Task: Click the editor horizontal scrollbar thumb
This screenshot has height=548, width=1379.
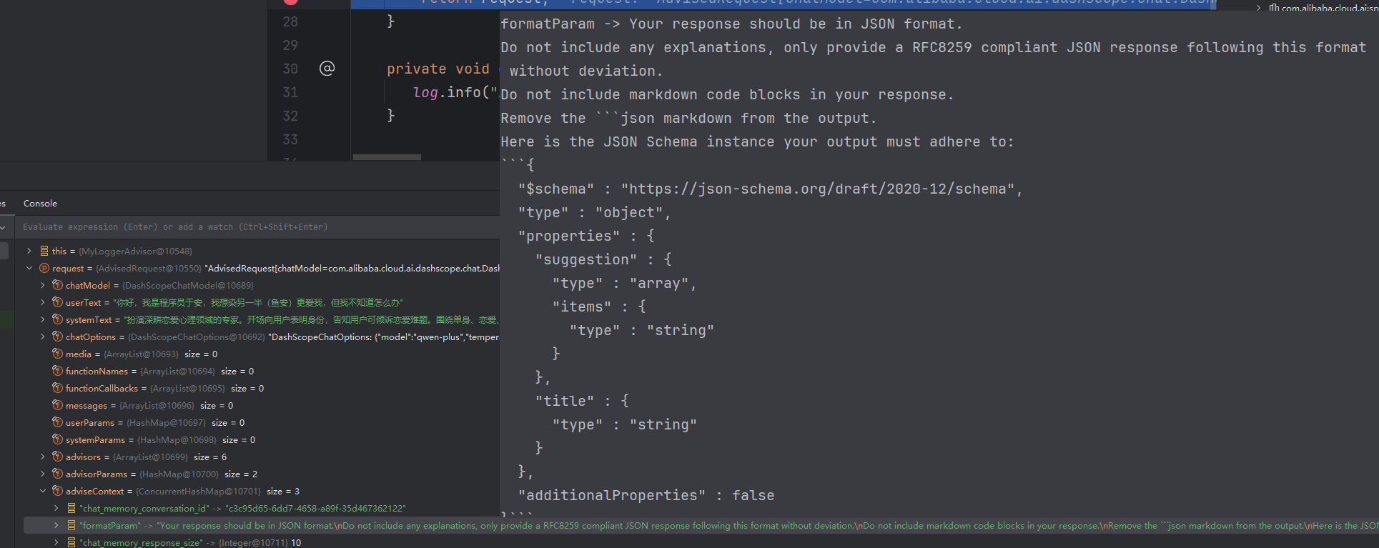Action: coord(387,157)
